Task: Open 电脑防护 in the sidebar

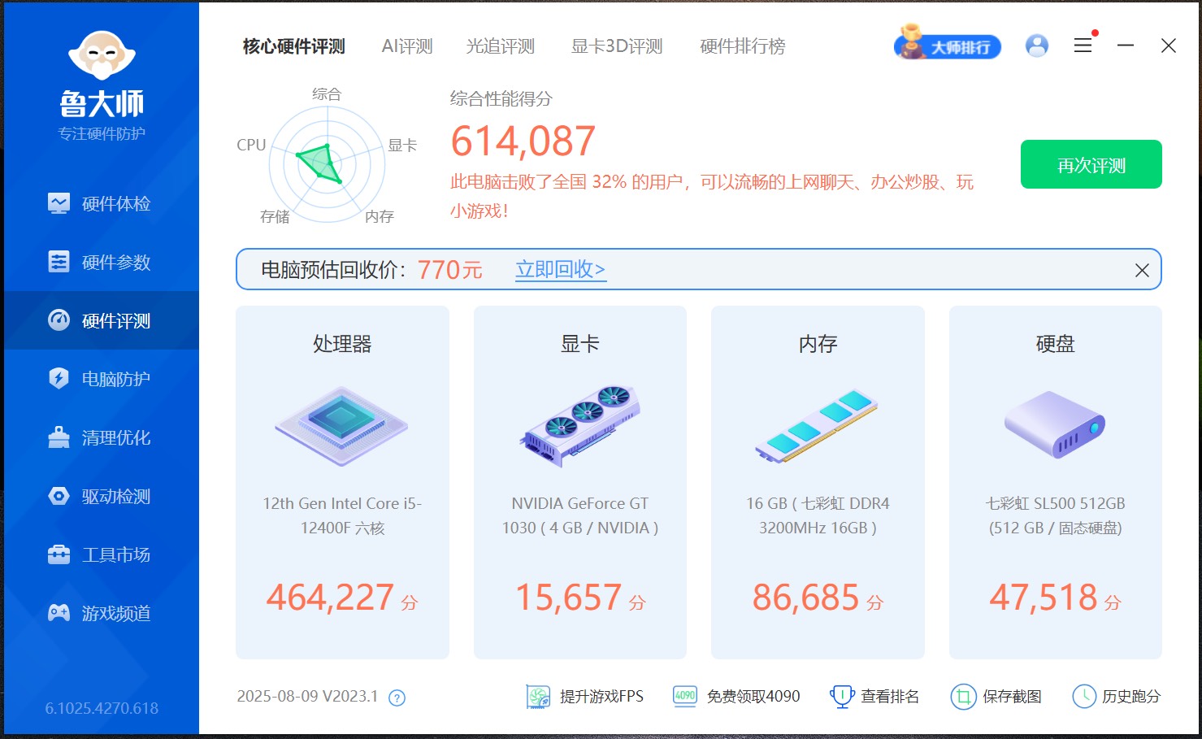Action: tap(102, 379)
